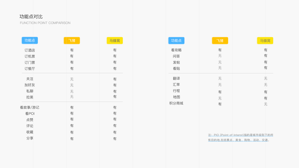Select the 订餐厅 row label
The image size is (299, 168).
[x=30, y=69]
